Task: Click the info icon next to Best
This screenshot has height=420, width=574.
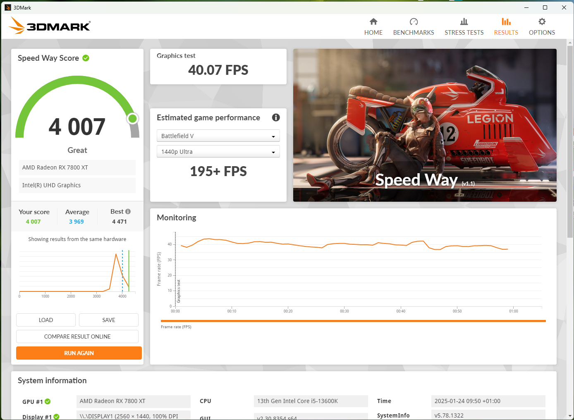Action: [x=128, y=211]
